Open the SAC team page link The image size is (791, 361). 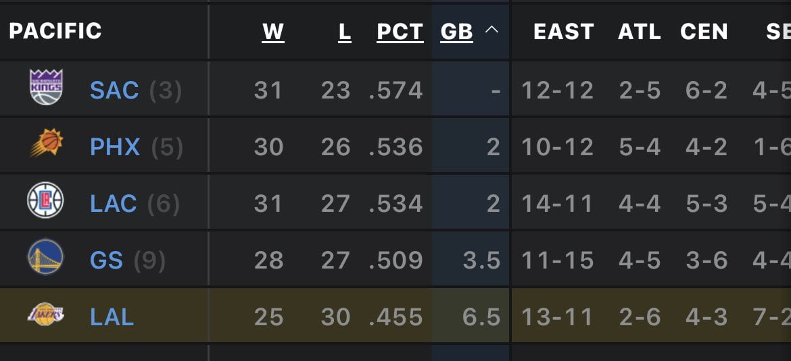[114, 90]
